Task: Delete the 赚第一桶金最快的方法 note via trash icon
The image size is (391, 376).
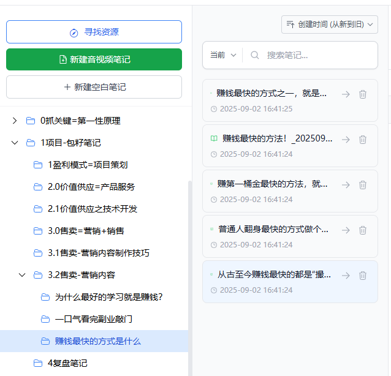Action: pos(363,185)
